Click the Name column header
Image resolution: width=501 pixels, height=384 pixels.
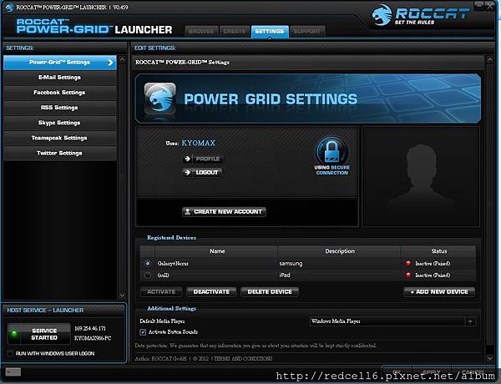(x=217, y=251)
